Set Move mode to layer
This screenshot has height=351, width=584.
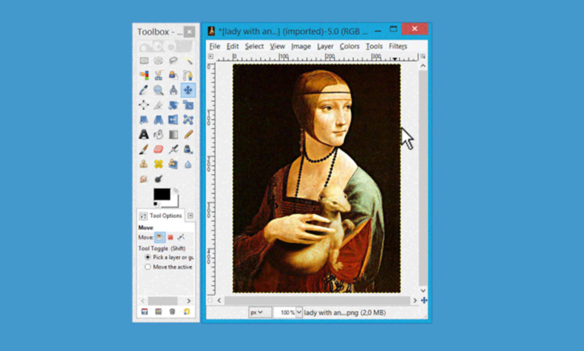pyautogui.click(x=160, y=237)
